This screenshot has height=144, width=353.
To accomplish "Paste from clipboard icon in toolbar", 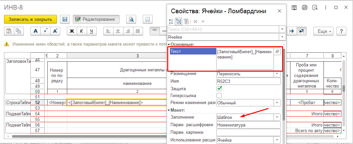I will coord(9,31).
